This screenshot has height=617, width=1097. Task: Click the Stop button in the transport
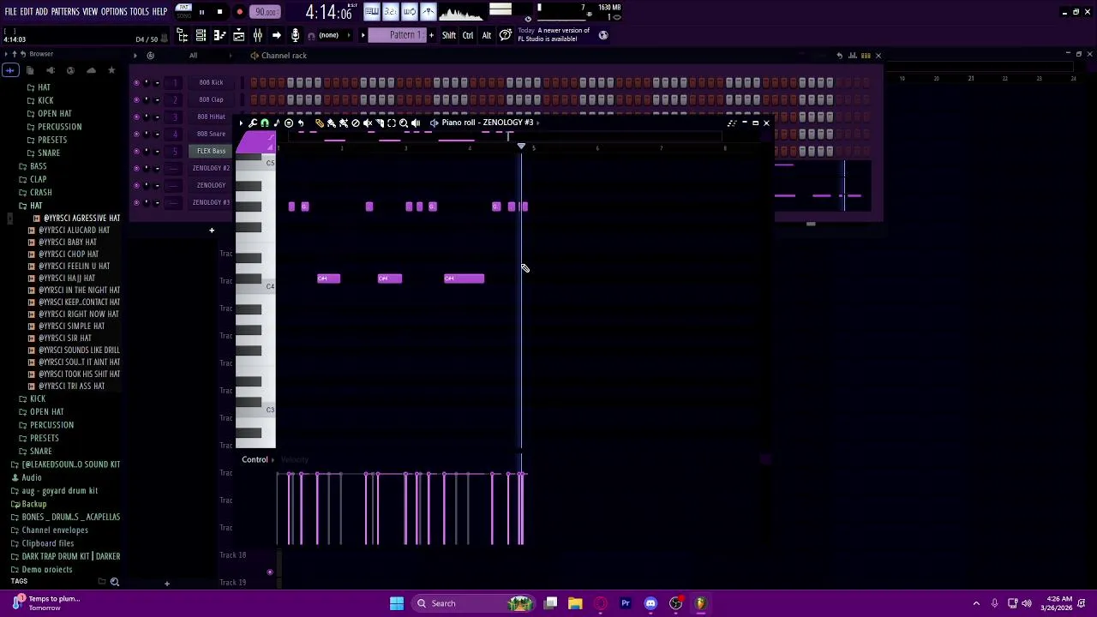219,12
